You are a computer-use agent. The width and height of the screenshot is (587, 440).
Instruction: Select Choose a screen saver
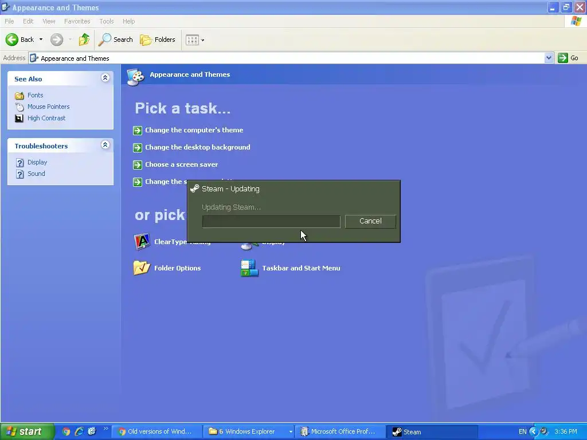pyautogui.click(x=181, y=164)
